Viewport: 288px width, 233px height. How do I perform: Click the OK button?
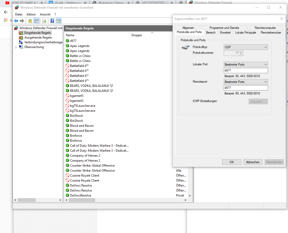[x=232, y=162]
